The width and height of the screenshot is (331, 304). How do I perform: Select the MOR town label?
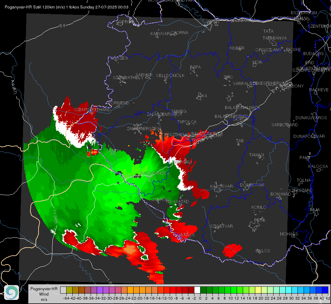tap(258, 62)
